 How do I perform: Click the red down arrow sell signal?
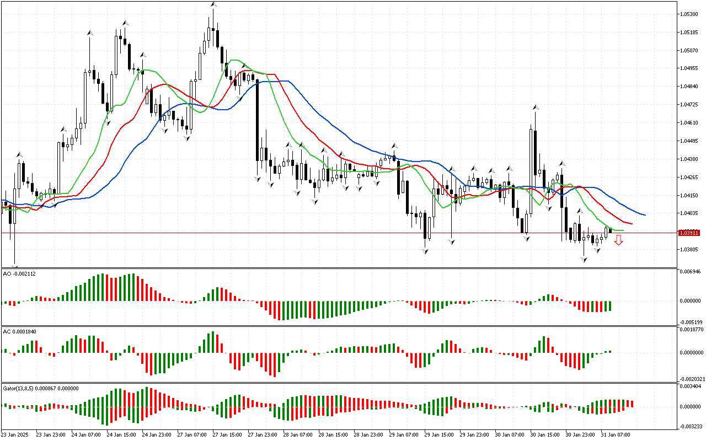coord(619,240)
